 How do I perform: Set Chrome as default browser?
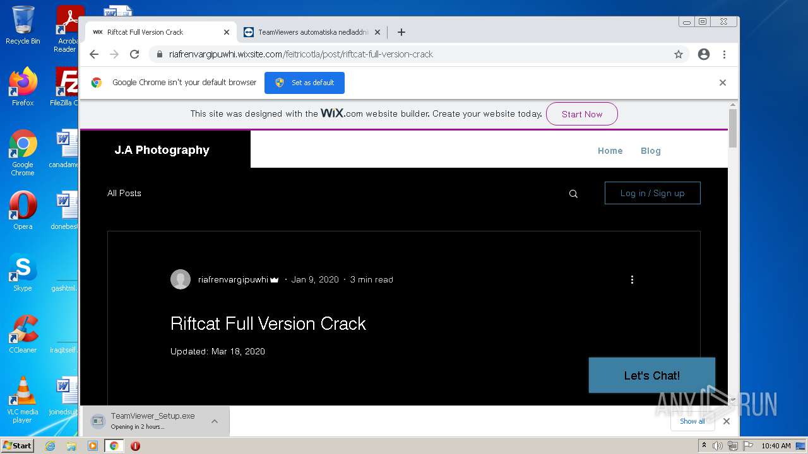pyautogui.click(x=304, y=83)
